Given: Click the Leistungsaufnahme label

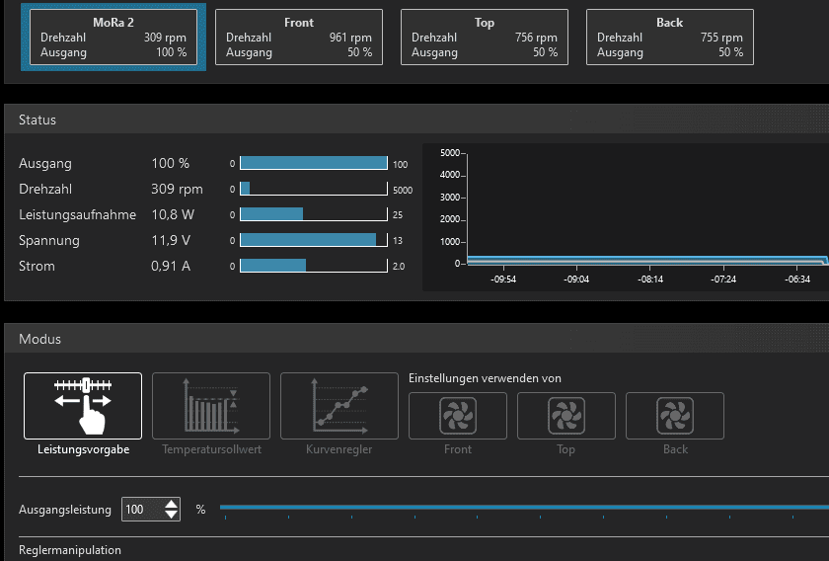Looking at the screenshot, I should [x=77, y=215].
